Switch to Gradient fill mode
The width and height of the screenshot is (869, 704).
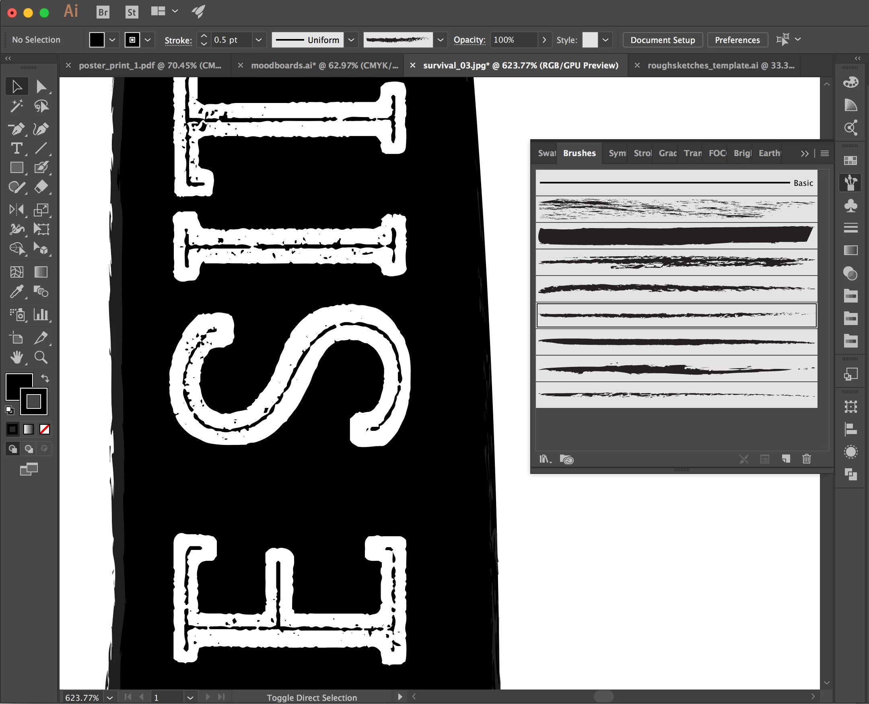[29, 429]
